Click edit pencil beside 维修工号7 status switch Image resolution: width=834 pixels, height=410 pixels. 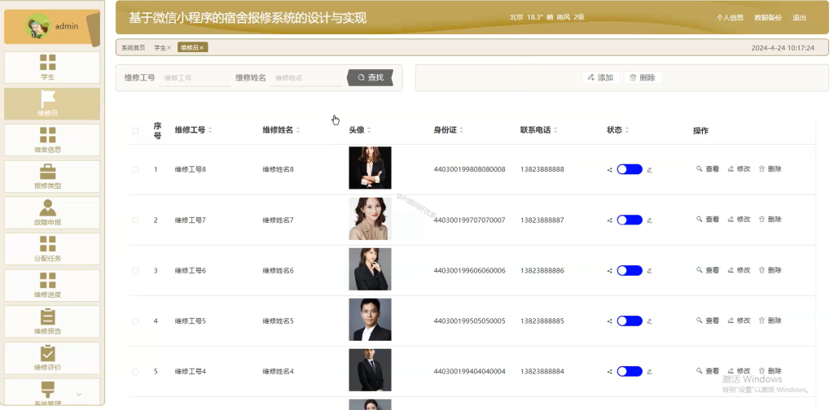(x=649, y=220)
